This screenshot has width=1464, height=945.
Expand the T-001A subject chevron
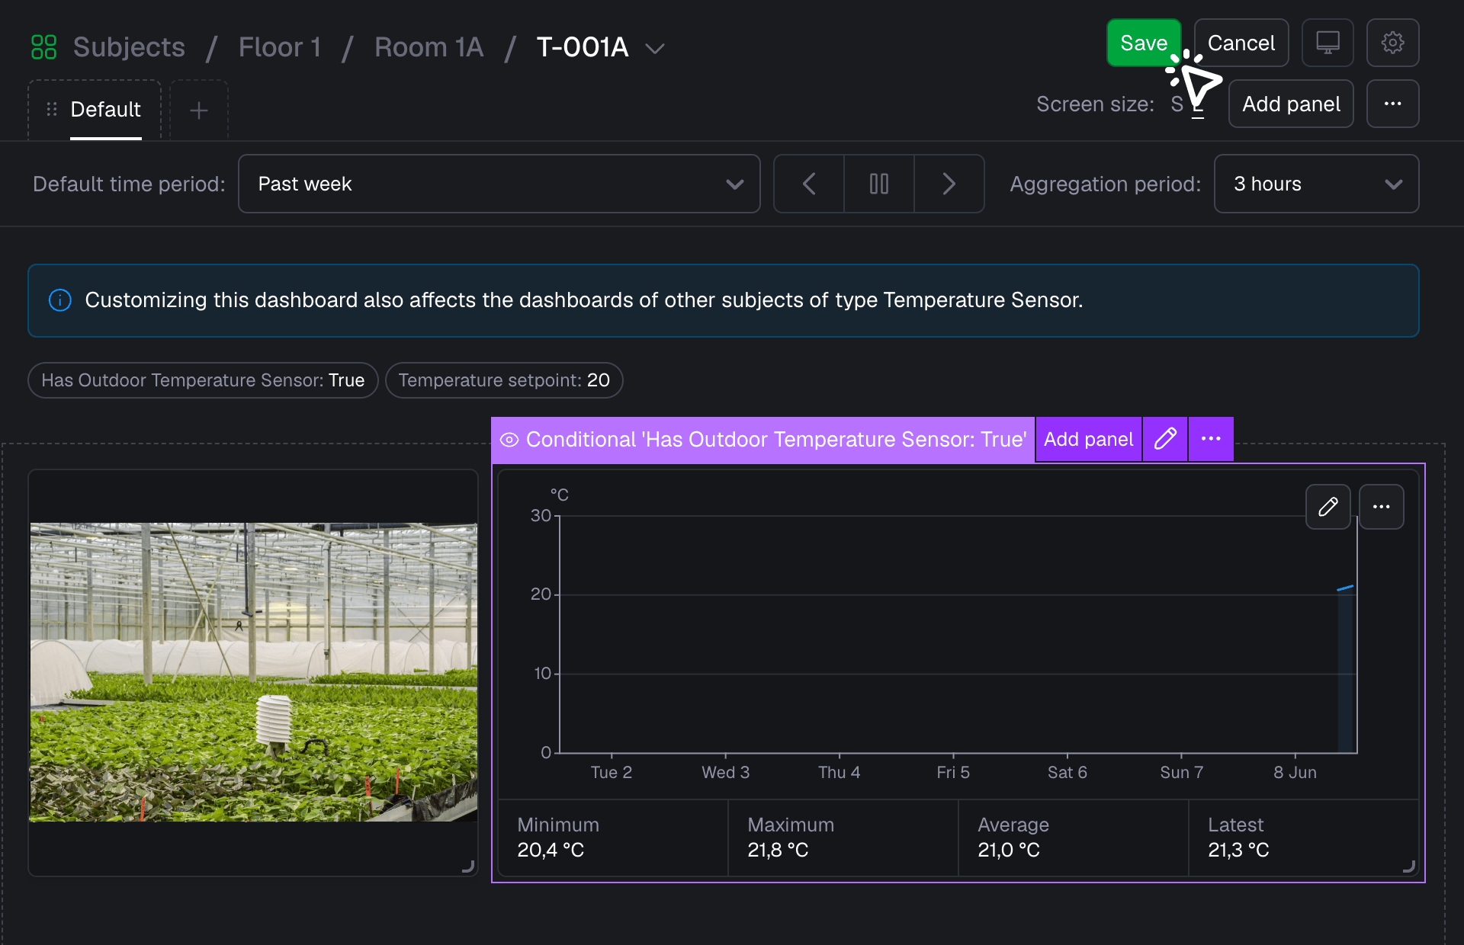[x=655, y=49]
